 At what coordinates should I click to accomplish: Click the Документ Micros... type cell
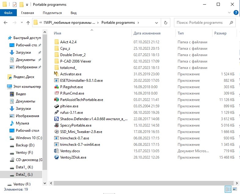(193, 151)
